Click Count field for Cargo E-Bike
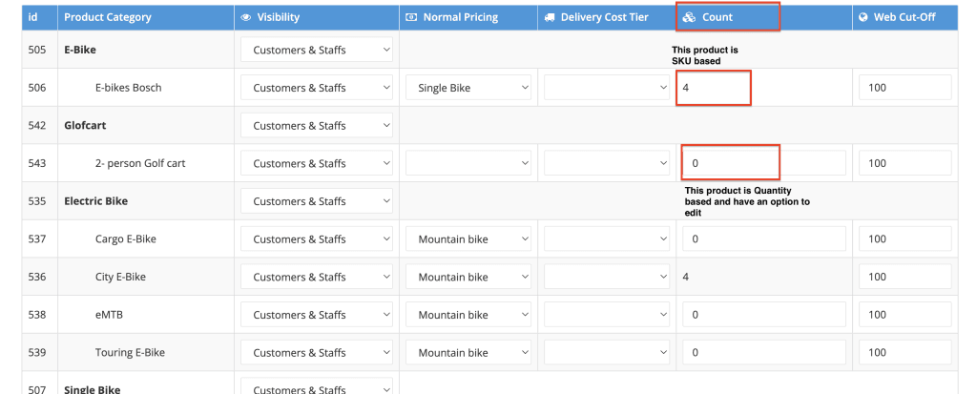The width and height of the screenshot is (977, 394). click(763, 239)
